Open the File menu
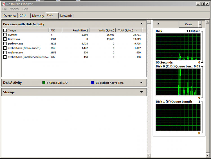 [x=5, y=9]
